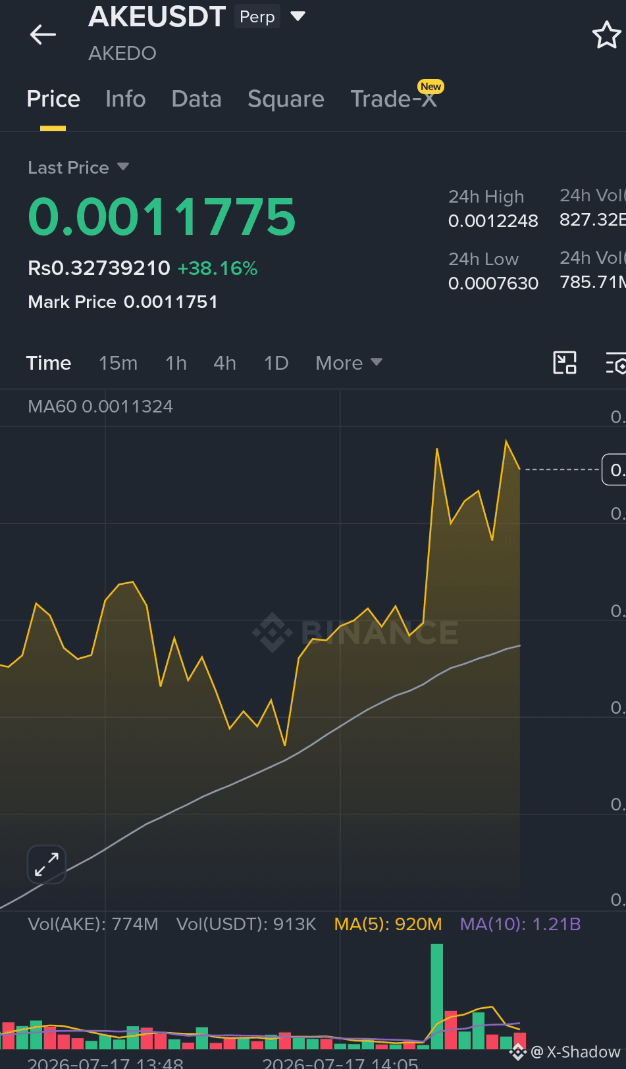Expand the More intervals dropdown

tap(348, 362)
